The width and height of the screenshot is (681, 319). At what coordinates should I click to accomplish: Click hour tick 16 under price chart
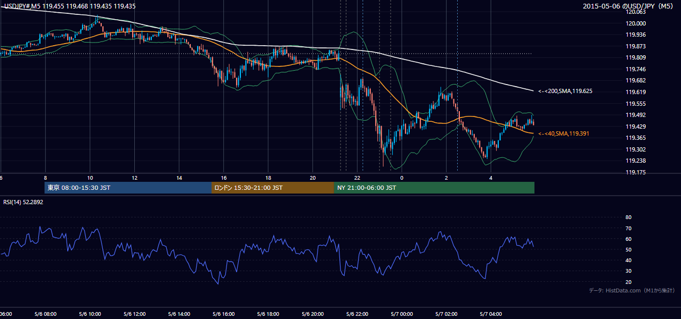[x=224, y=178]
